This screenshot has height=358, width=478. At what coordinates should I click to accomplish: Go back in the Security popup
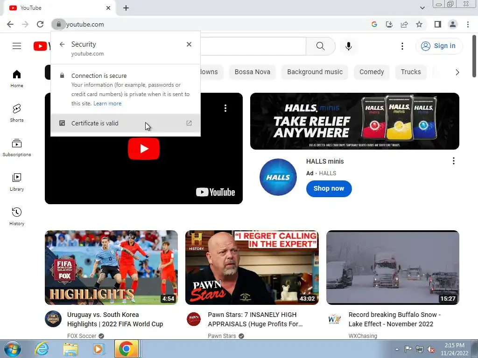pyautogui.click(x=62, y=44)
